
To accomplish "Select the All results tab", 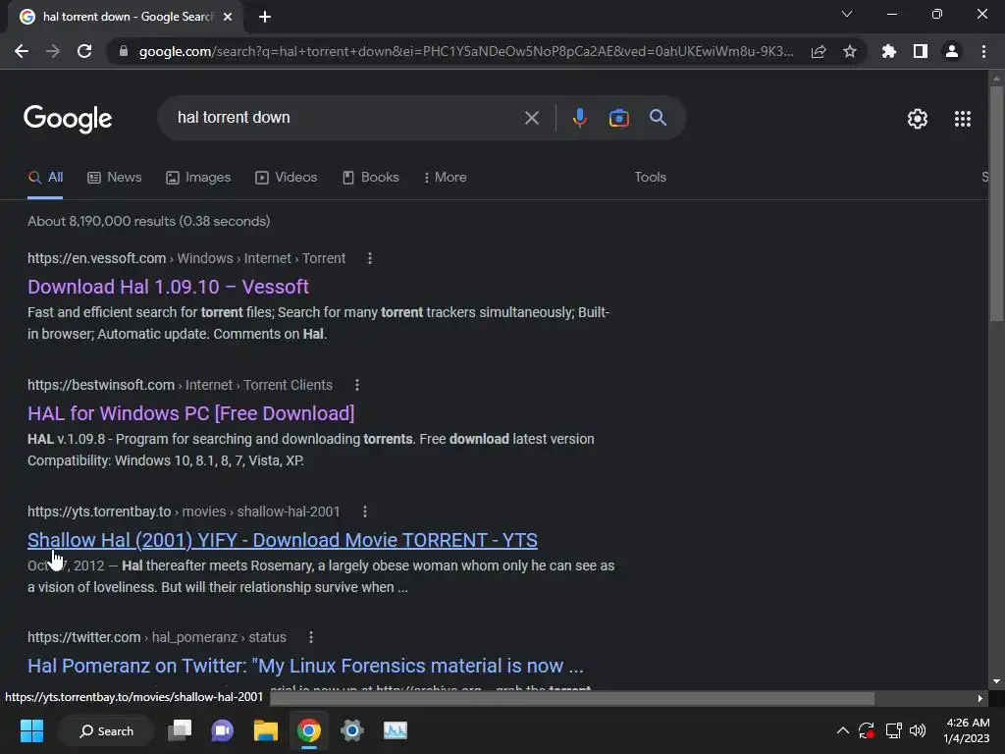I will pos(45,177).
